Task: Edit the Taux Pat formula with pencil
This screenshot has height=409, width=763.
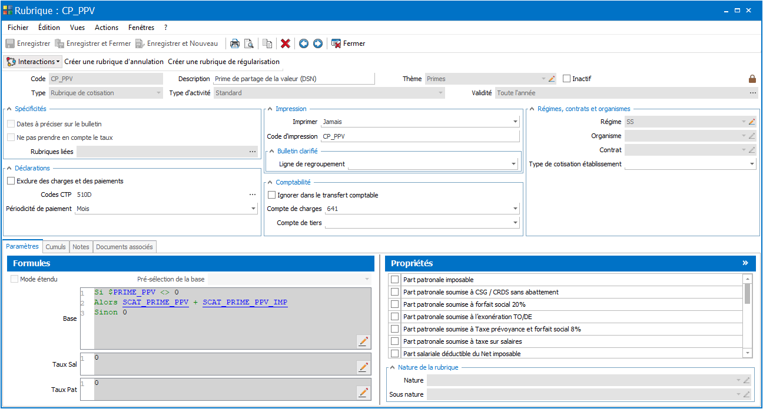Action: click(x=363, y=392)
